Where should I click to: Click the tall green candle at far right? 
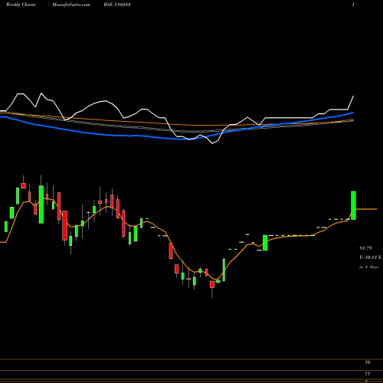[353, 205]
